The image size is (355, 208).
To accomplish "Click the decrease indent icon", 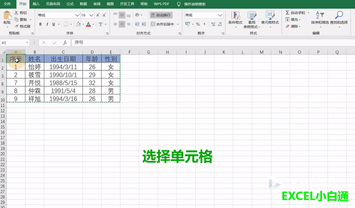I will point(137,24).
